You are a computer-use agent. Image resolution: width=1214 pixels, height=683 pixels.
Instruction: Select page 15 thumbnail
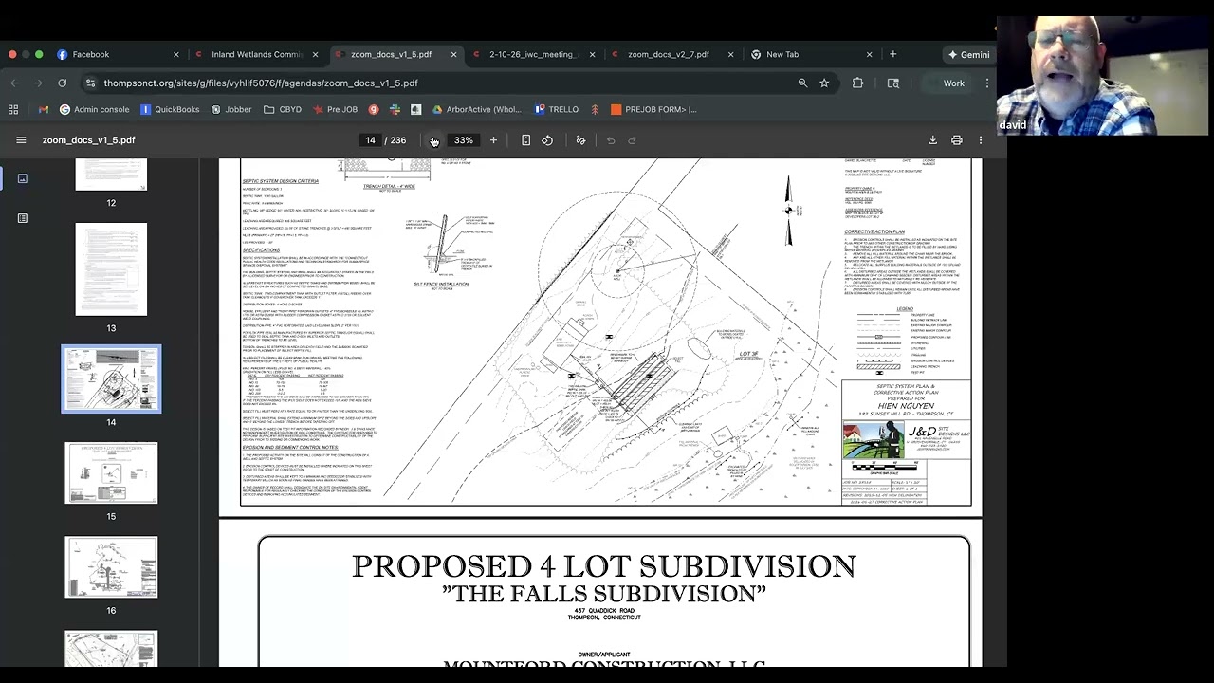tap(111, 472)
